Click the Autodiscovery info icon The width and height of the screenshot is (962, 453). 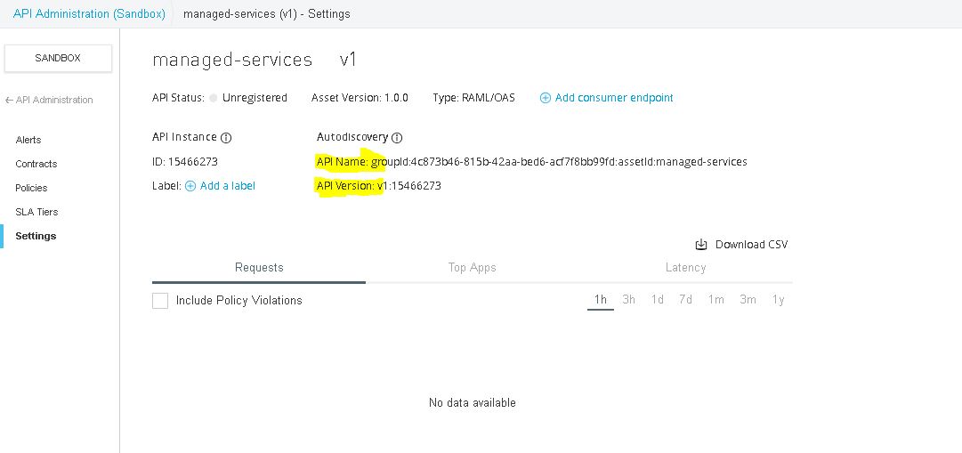[397, 138]
